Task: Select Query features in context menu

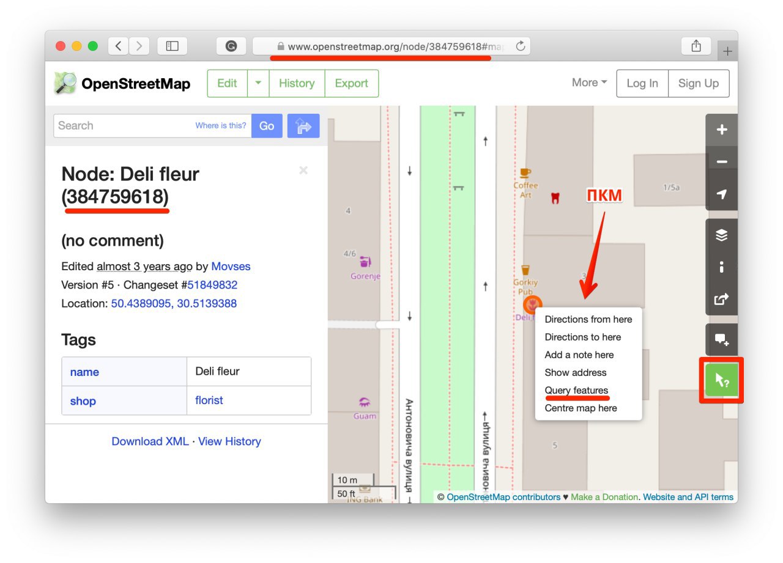Action: pyautogui.click(x=588, y=390)
